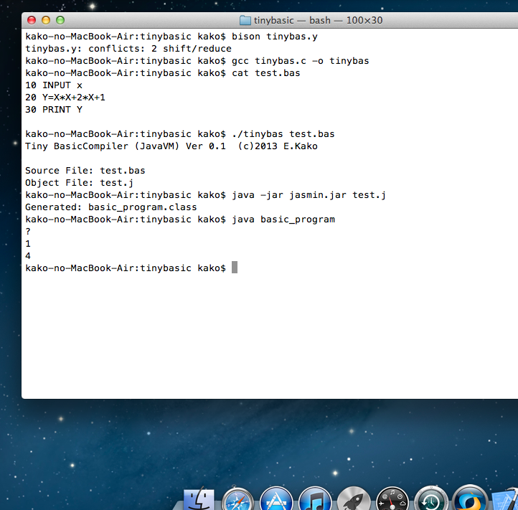Screen dimensions: 518x510
Task: Open the Dashboard gauge icon in dock
Action: 392,500
